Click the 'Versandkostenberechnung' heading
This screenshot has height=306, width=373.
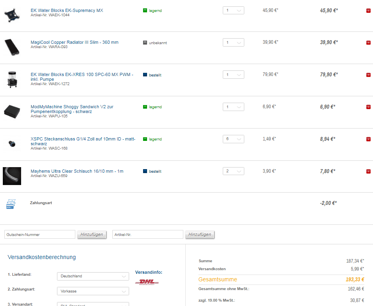pyautogui.click(x=41, y=257)
